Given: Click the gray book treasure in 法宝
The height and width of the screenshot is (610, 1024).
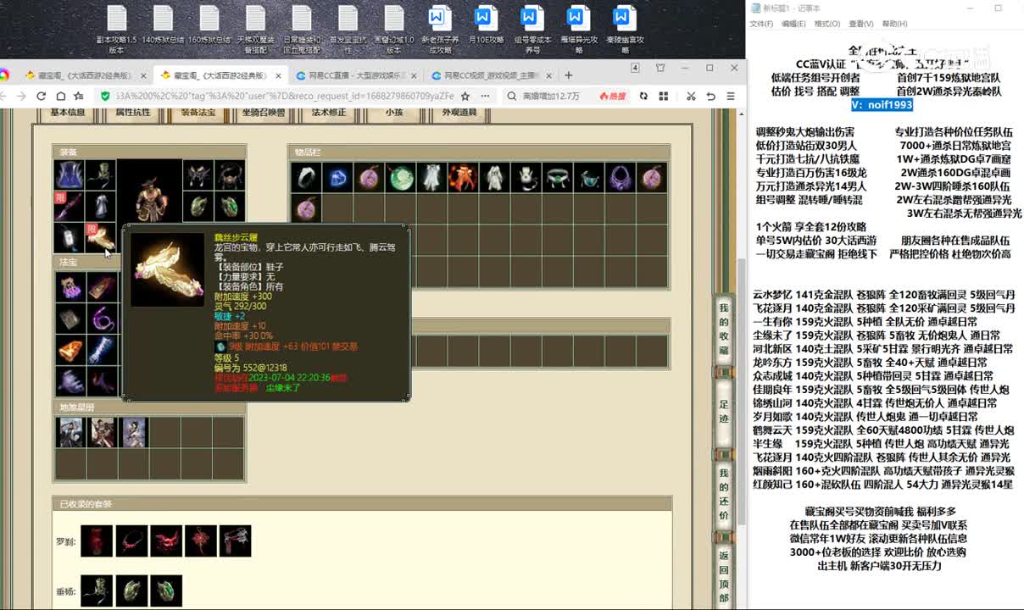Looking at the screenshot, I should [70, 319].
